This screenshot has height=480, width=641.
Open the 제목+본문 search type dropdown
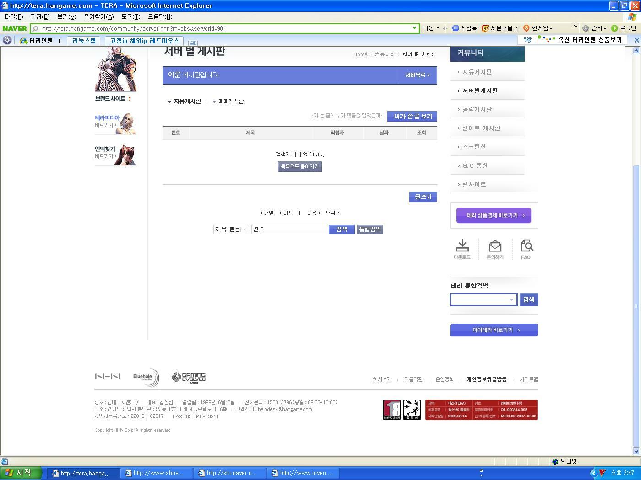(231, 229)
